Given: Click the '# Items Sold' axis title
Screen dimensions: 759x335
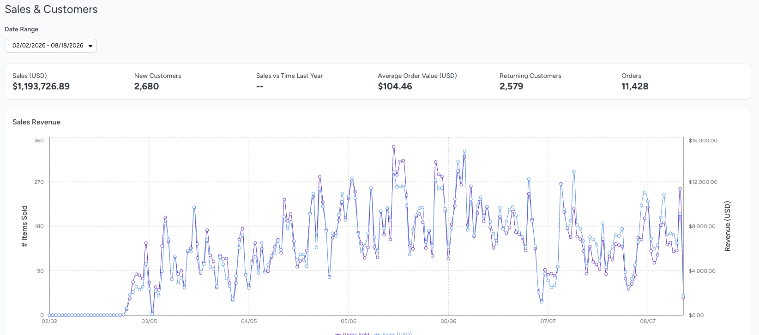Looking at the screenshot, I should [24, 226].
